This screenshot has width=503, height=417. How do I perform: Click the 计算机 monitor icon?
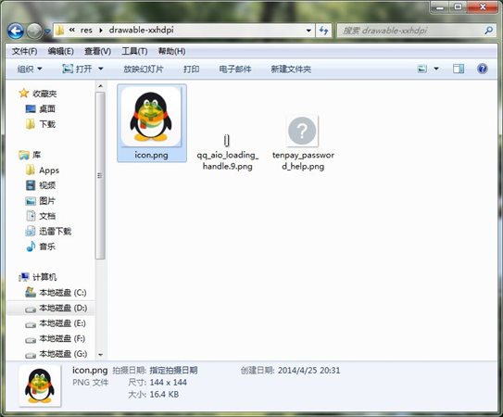pyautogui.click(x=24, y=277)
